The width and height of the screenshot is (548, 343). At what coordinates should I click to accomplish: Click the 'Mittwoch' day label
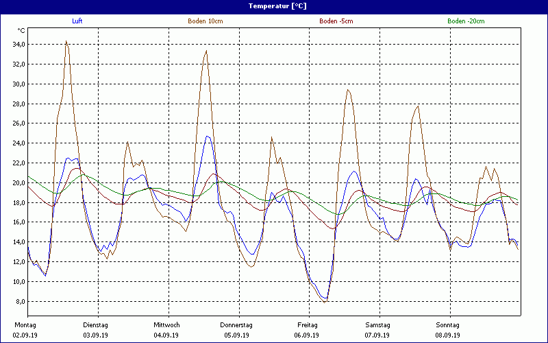click(166, 325)
